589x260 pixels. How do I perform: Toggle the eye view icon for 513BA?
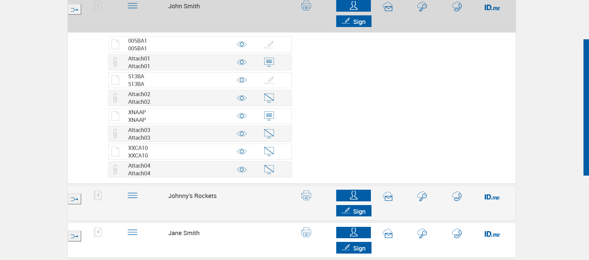tap(242, 80)
